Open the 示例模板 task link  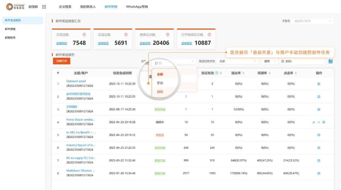[x=72, y=107]
